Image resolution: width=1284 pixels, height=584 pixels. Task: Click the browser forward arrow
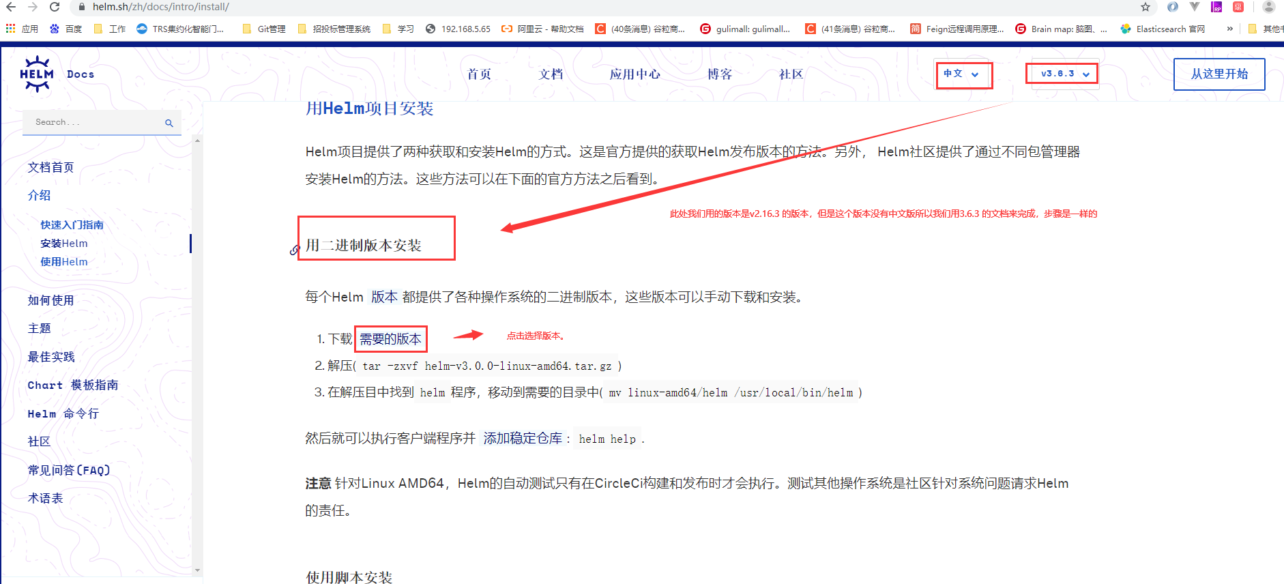tap(32, 7)
